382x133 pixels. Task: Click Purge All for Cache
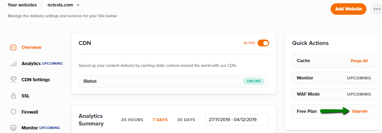(x=359, y=61)
